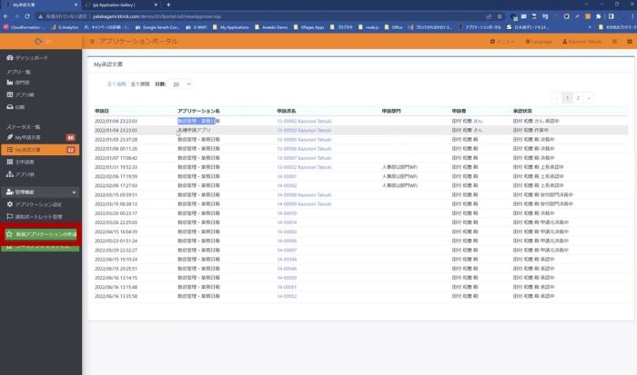Sort by the 申請日 column header

point(102,111)
